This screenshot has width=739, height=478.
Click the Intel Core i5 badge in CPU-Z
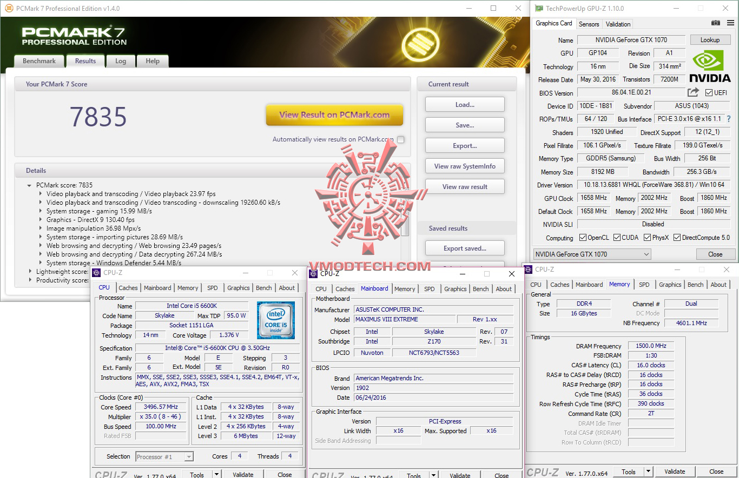click(276, 319)
